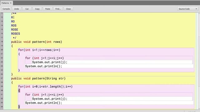Image resolution: width=200 pixels, height=112 pixels.
Task: Close the editor with Close button
Action: pyautogui.click(x=68, y=9)
